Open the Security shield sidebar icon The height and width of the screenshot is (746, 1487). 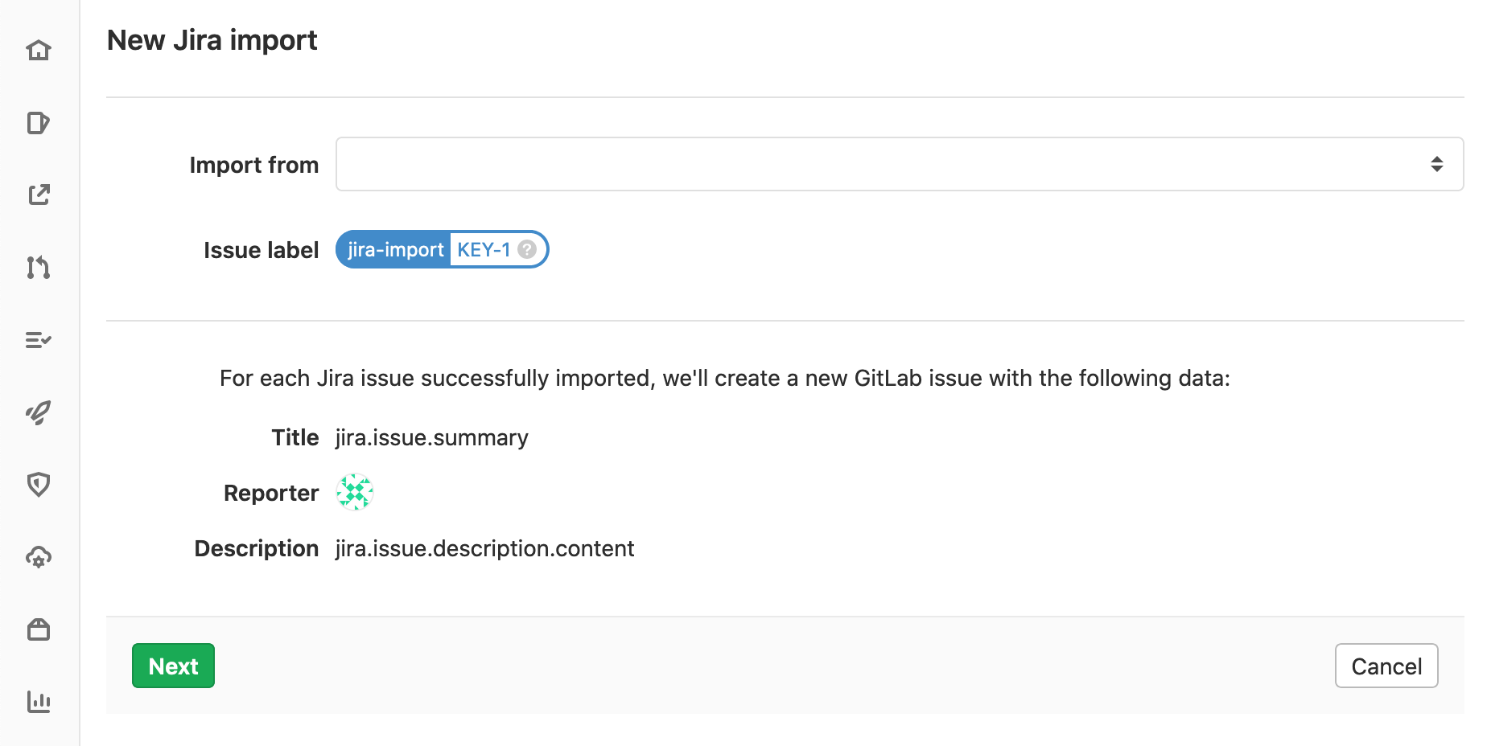pos(39,484)
